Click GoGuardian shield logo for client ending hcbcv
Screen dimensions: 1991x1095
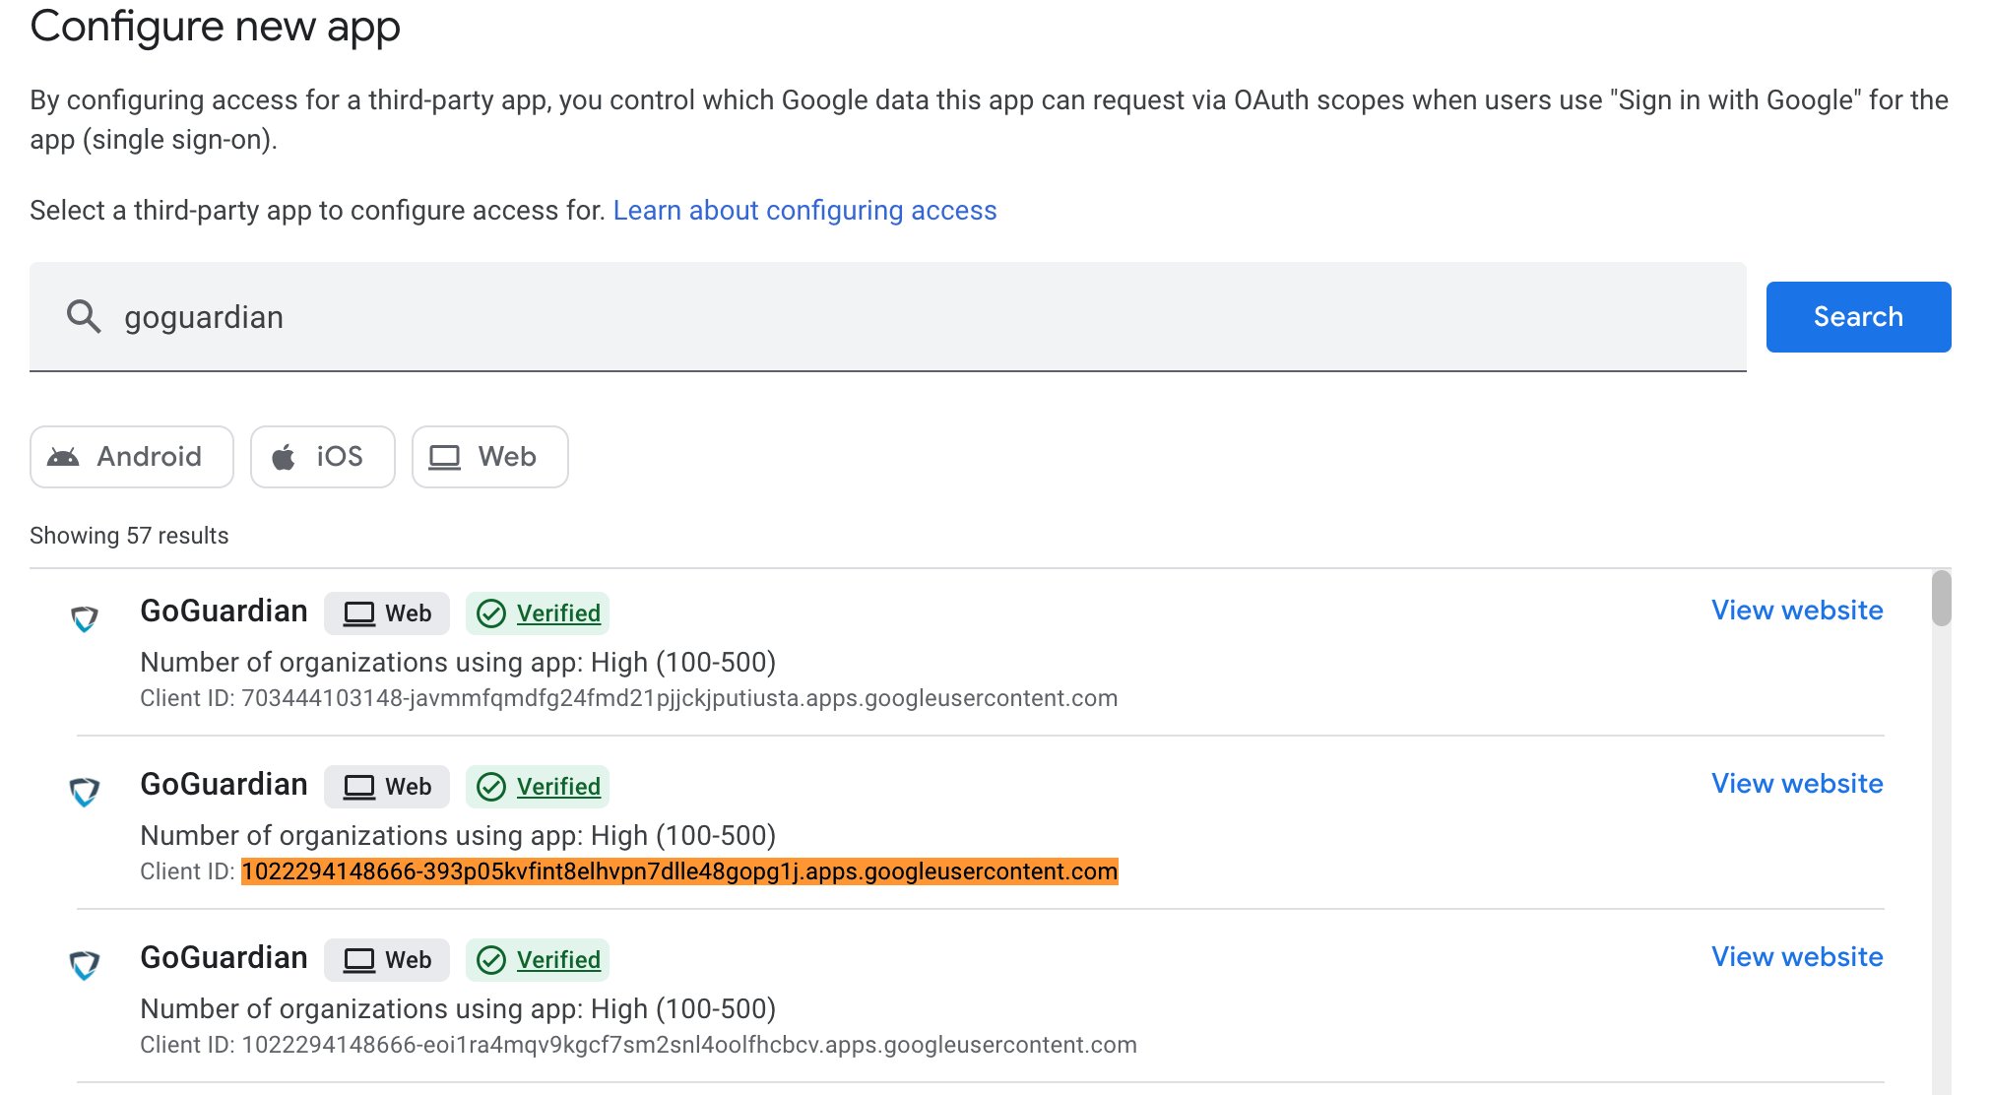click(x=85, y=965)
